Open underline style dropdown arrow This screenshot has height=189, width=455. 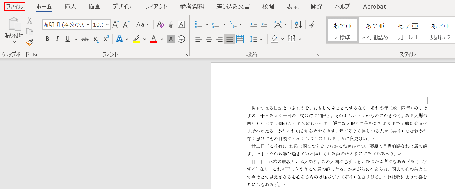(76, 39)
